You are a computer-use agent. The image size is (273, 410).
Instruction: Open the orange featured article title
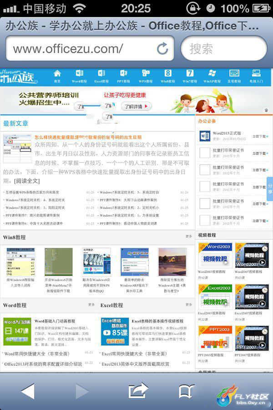point(88,137)
